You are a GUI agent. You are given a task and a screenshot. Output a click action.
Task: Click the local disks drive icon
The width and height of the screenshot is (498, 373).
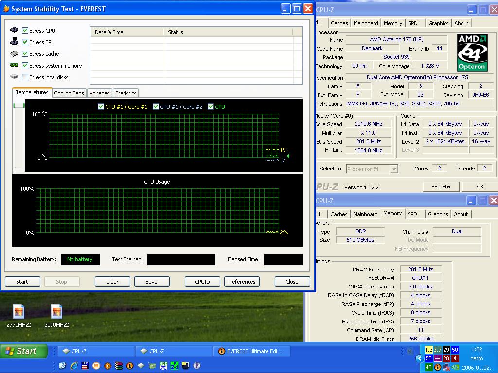pyautogui.click(x=14, y=76)
